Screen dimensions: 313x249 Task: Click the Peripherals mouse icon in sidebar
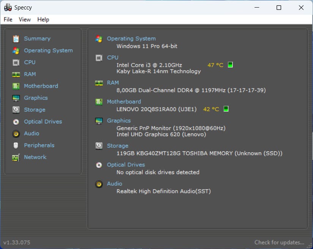pos(16,145)
